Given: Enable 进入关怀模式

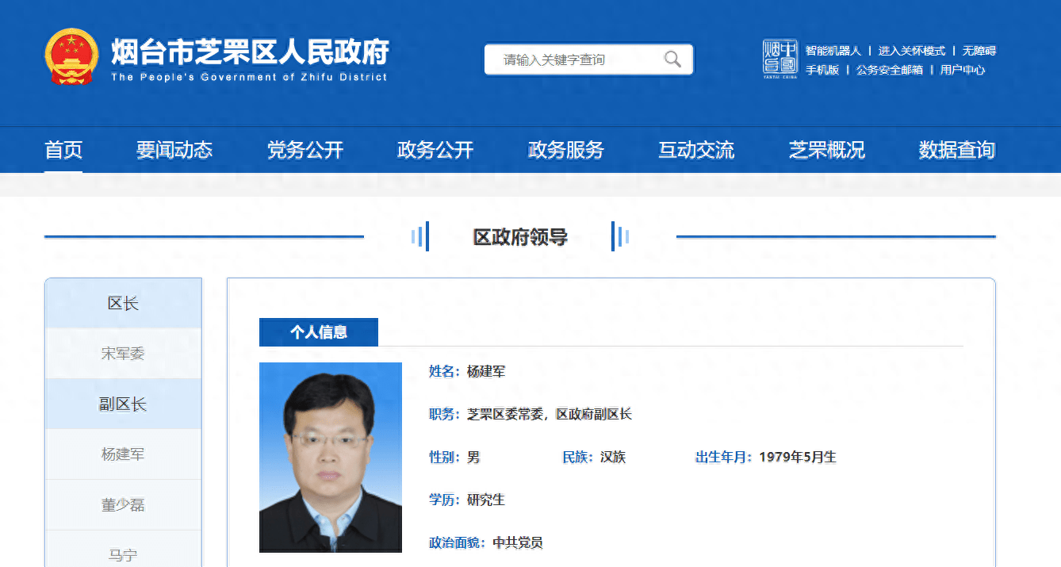Looking at the screenshot, I should point(912,51).
